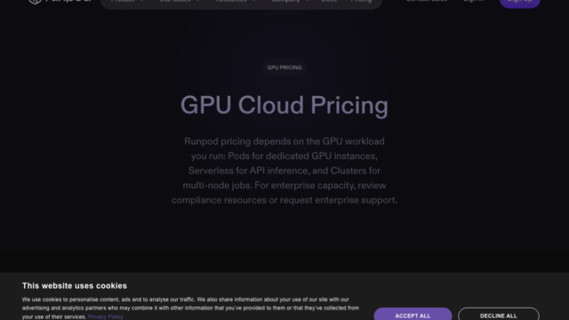Open the Contact sales link
The height and width of the screenshot is (320, 569).
(x=427, y=1)
